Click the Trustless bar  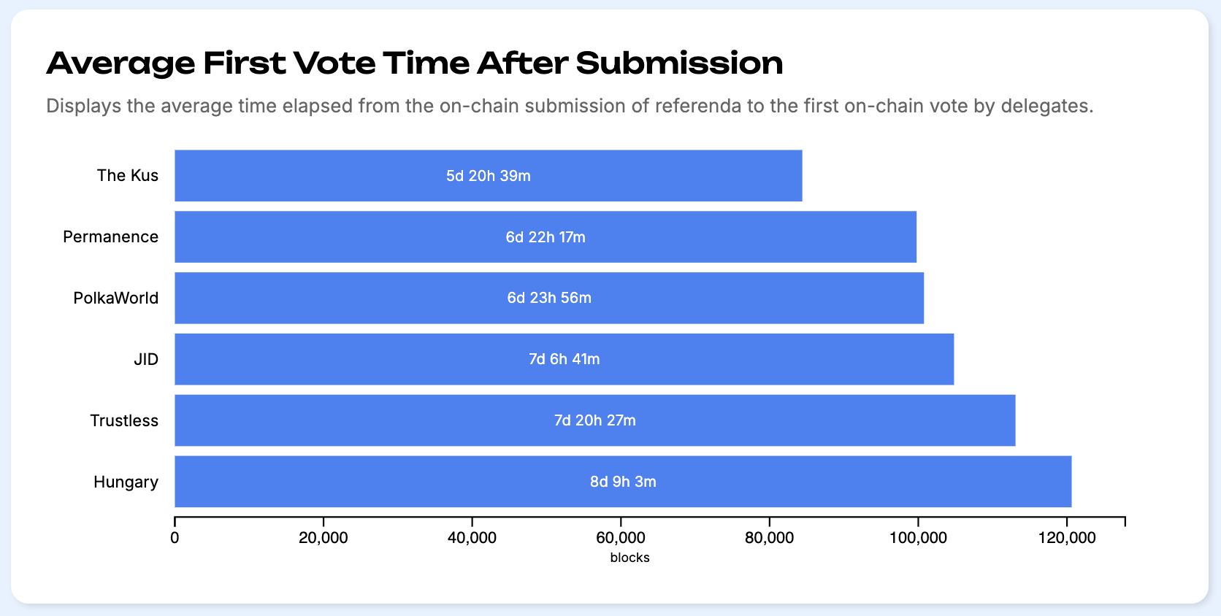pos(594,420)
